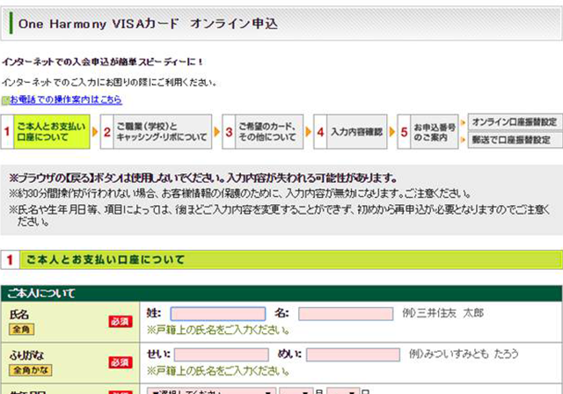Go to step 3 ご希望のカード、その他について
The image size is (563, 394).
265,132
